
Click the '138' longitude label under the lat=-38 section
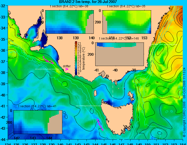(x=60, y=38)
